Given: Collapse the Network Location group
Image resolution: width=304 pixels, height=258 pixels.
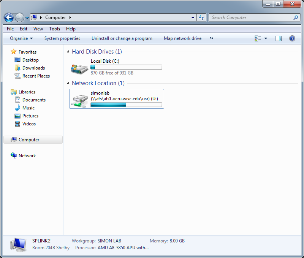Looking at the screenshot, I should (x=68, y=83).
